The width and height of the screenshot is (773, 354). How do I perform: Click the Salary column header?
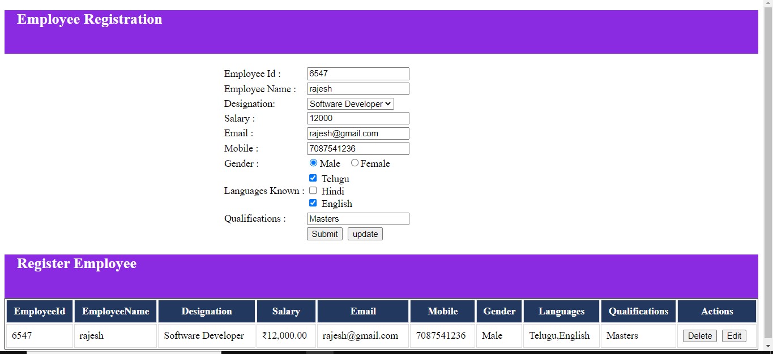[285, 311]
